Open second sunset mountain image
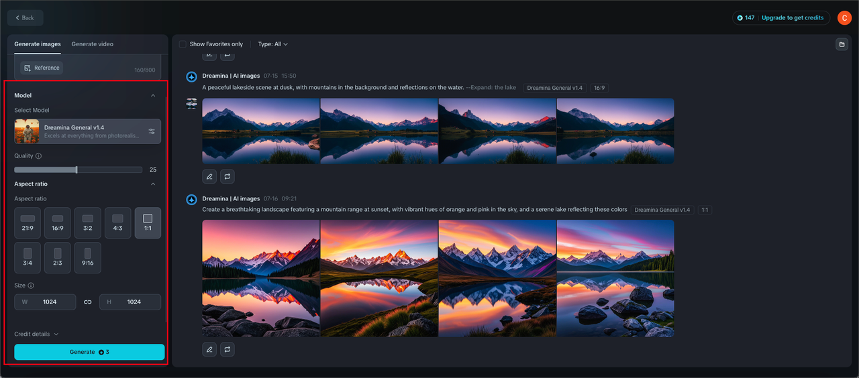The width and height of the screenshot is (859, 378). [379, 278]
